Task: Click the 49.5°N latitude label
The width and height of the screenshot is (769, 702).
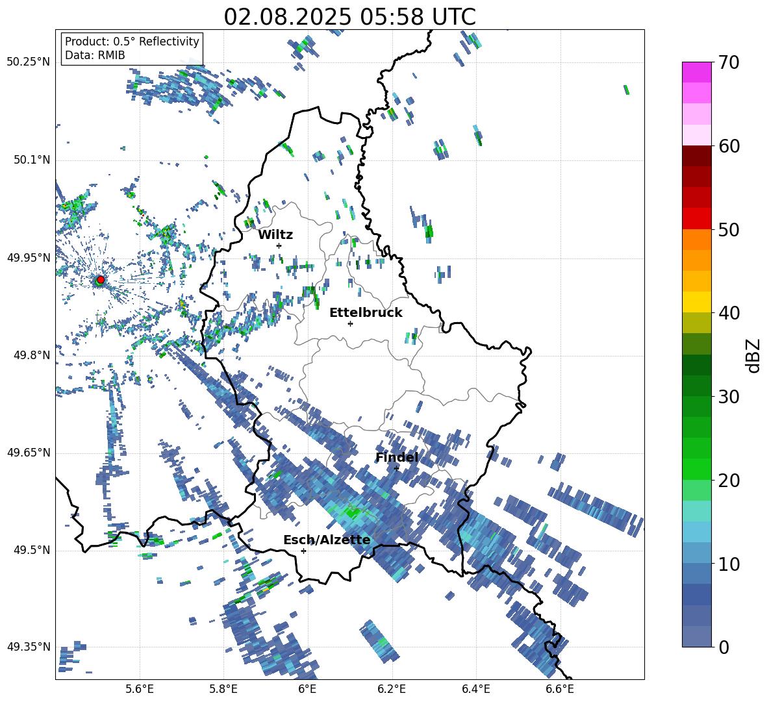Action: pos(33,550)
